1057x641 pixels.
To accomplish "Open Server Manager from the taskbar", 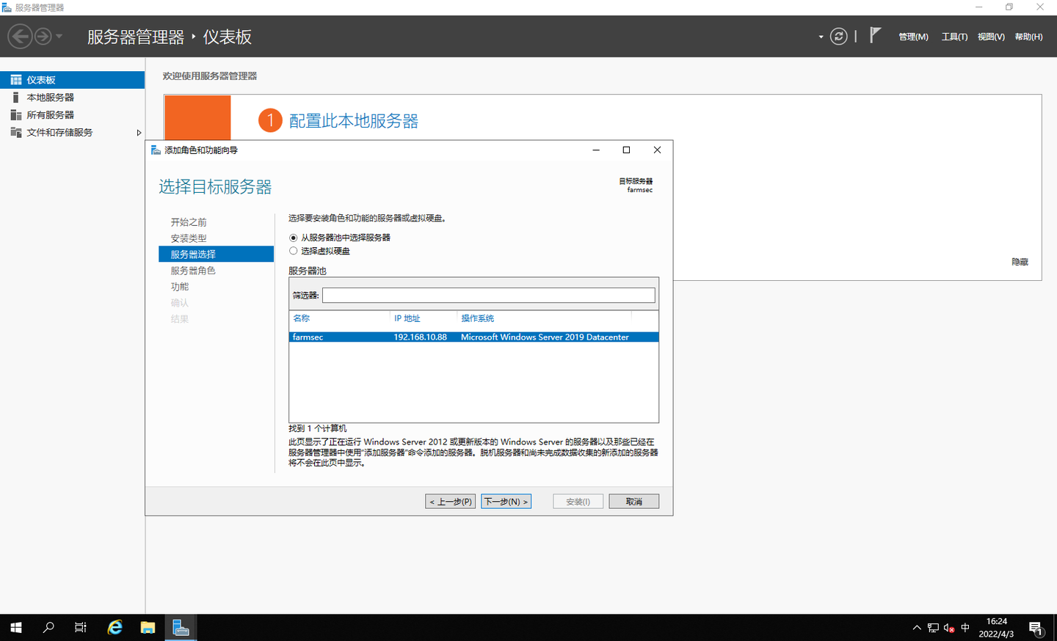I will [180, 627].
